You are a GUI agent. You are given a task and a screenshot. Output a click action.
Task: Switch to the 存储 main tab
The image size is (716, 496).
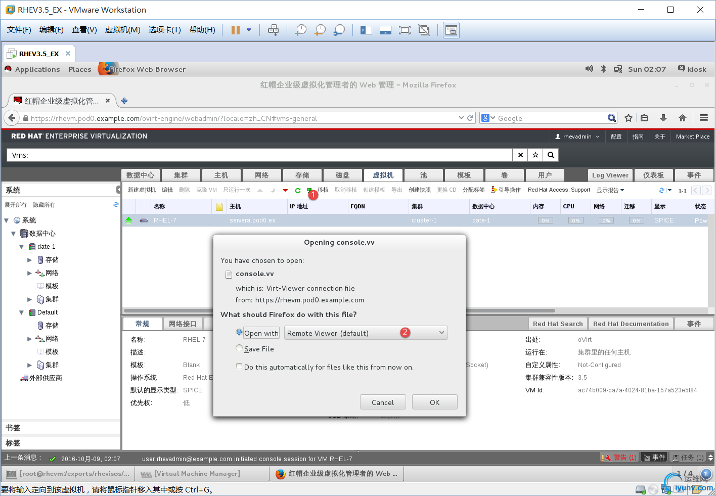(302, 175)
